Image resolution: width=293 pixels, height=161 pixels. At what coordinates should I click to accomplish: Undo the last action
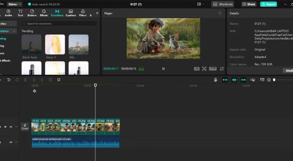(9, 80)
